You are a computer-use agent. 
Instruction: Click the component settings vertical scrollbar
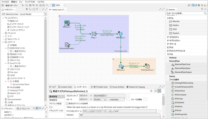(x=164, y=101)
